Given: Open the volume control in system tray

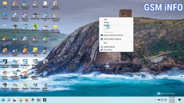Looking at the screenshot, I should click(x=166, y=100).
